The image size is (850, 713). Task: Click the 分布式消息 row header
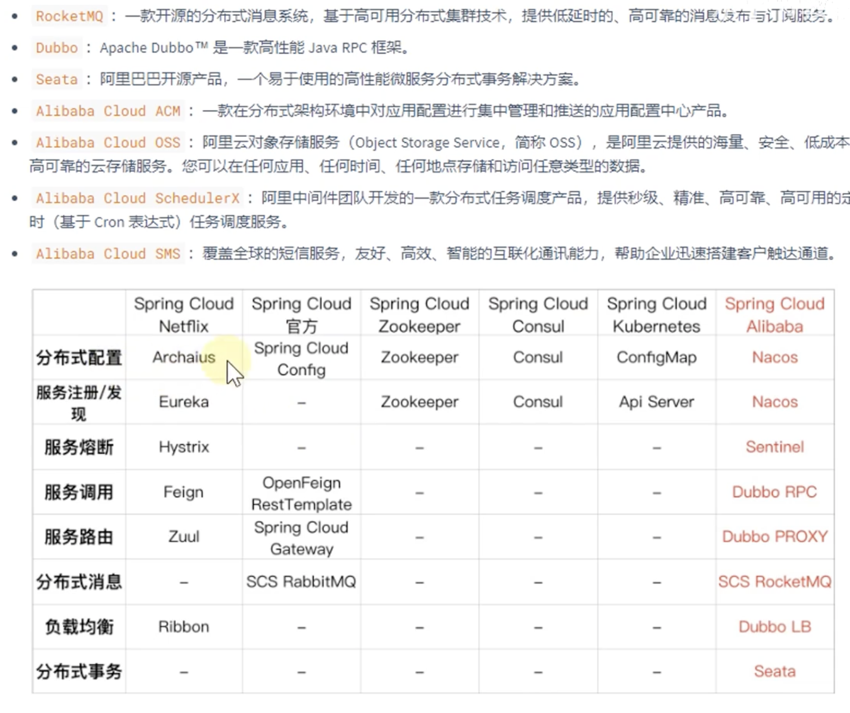pos(79,582)
